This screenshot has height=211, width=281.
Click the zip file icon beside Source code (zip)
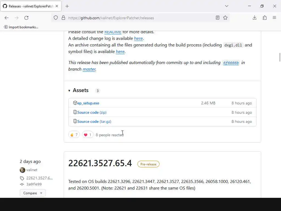pos(75,112)
